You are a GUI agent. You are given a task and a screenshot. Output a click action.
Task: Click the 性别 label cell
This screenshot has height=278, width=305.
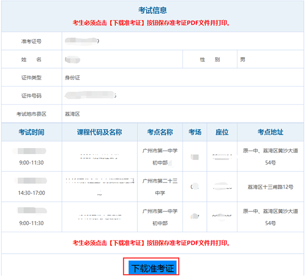point(210,60)
